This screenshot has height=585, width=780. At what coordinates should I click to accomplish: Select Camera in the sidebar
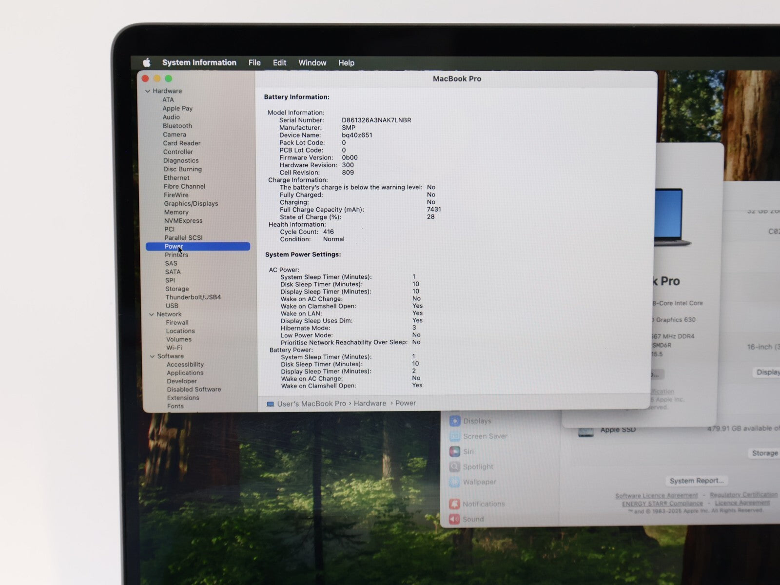(174, 135)
